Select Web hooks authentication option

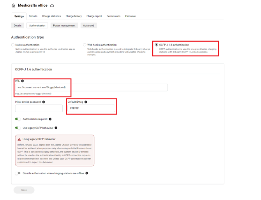85,45
